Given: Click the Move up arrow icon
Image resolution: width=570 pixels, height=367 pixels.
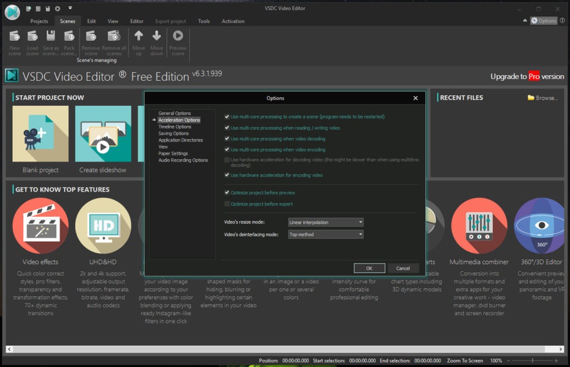Looking at the screenshot, I should tap(139, 36).
